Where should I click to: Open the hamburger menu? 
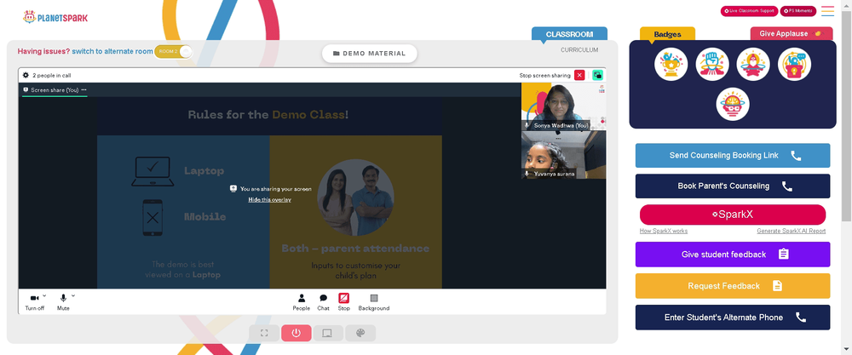(827, 11)
